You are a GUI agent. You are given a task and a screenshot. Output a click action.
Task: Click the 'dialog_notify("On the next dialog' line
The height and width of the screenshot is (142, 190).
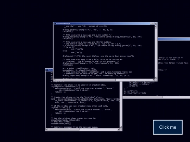tap(98, 56)
